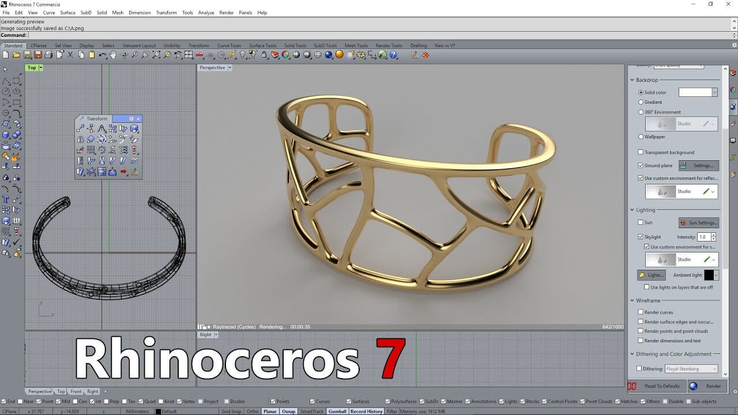
Task: Collapse the Lighting section
Action: pos(632,210)
